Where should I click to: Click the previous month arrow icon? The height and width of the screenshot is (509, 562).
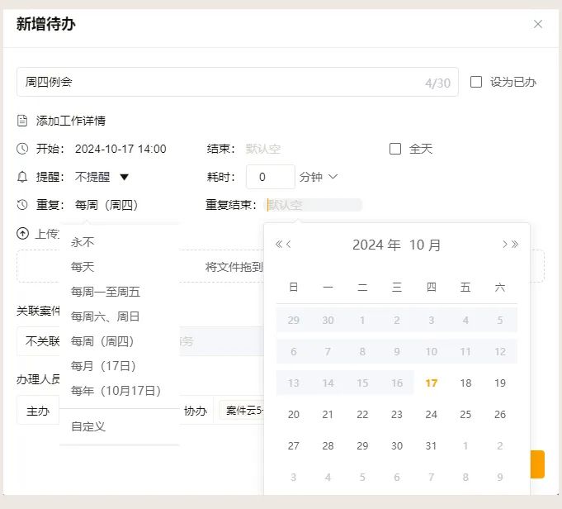point(290,244)
